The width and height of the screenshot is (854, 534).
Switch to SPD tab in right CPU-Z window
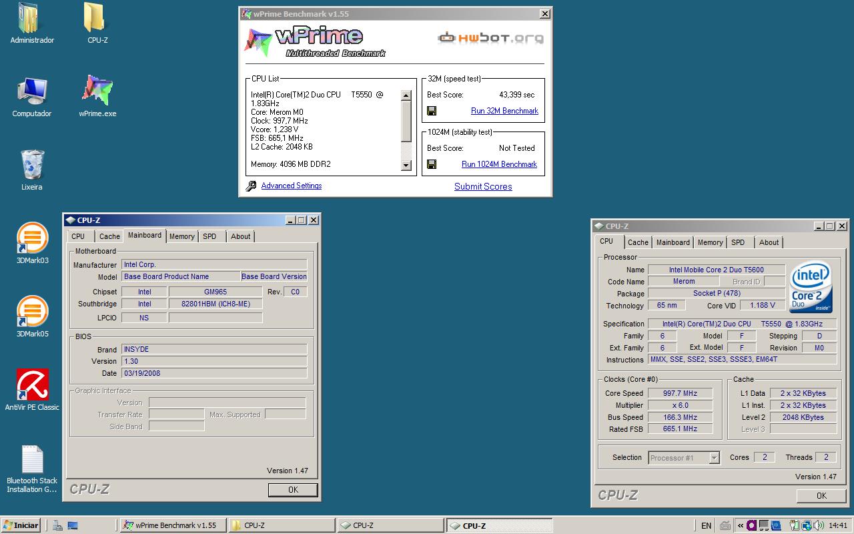(x=738, y=242)
